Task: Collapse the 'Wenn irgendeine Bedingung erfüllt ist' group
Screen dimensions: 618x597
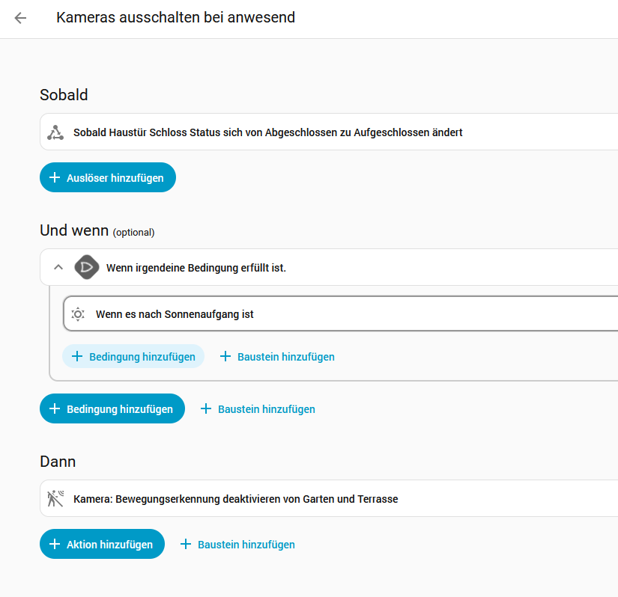Action: [x=58, y=267]
